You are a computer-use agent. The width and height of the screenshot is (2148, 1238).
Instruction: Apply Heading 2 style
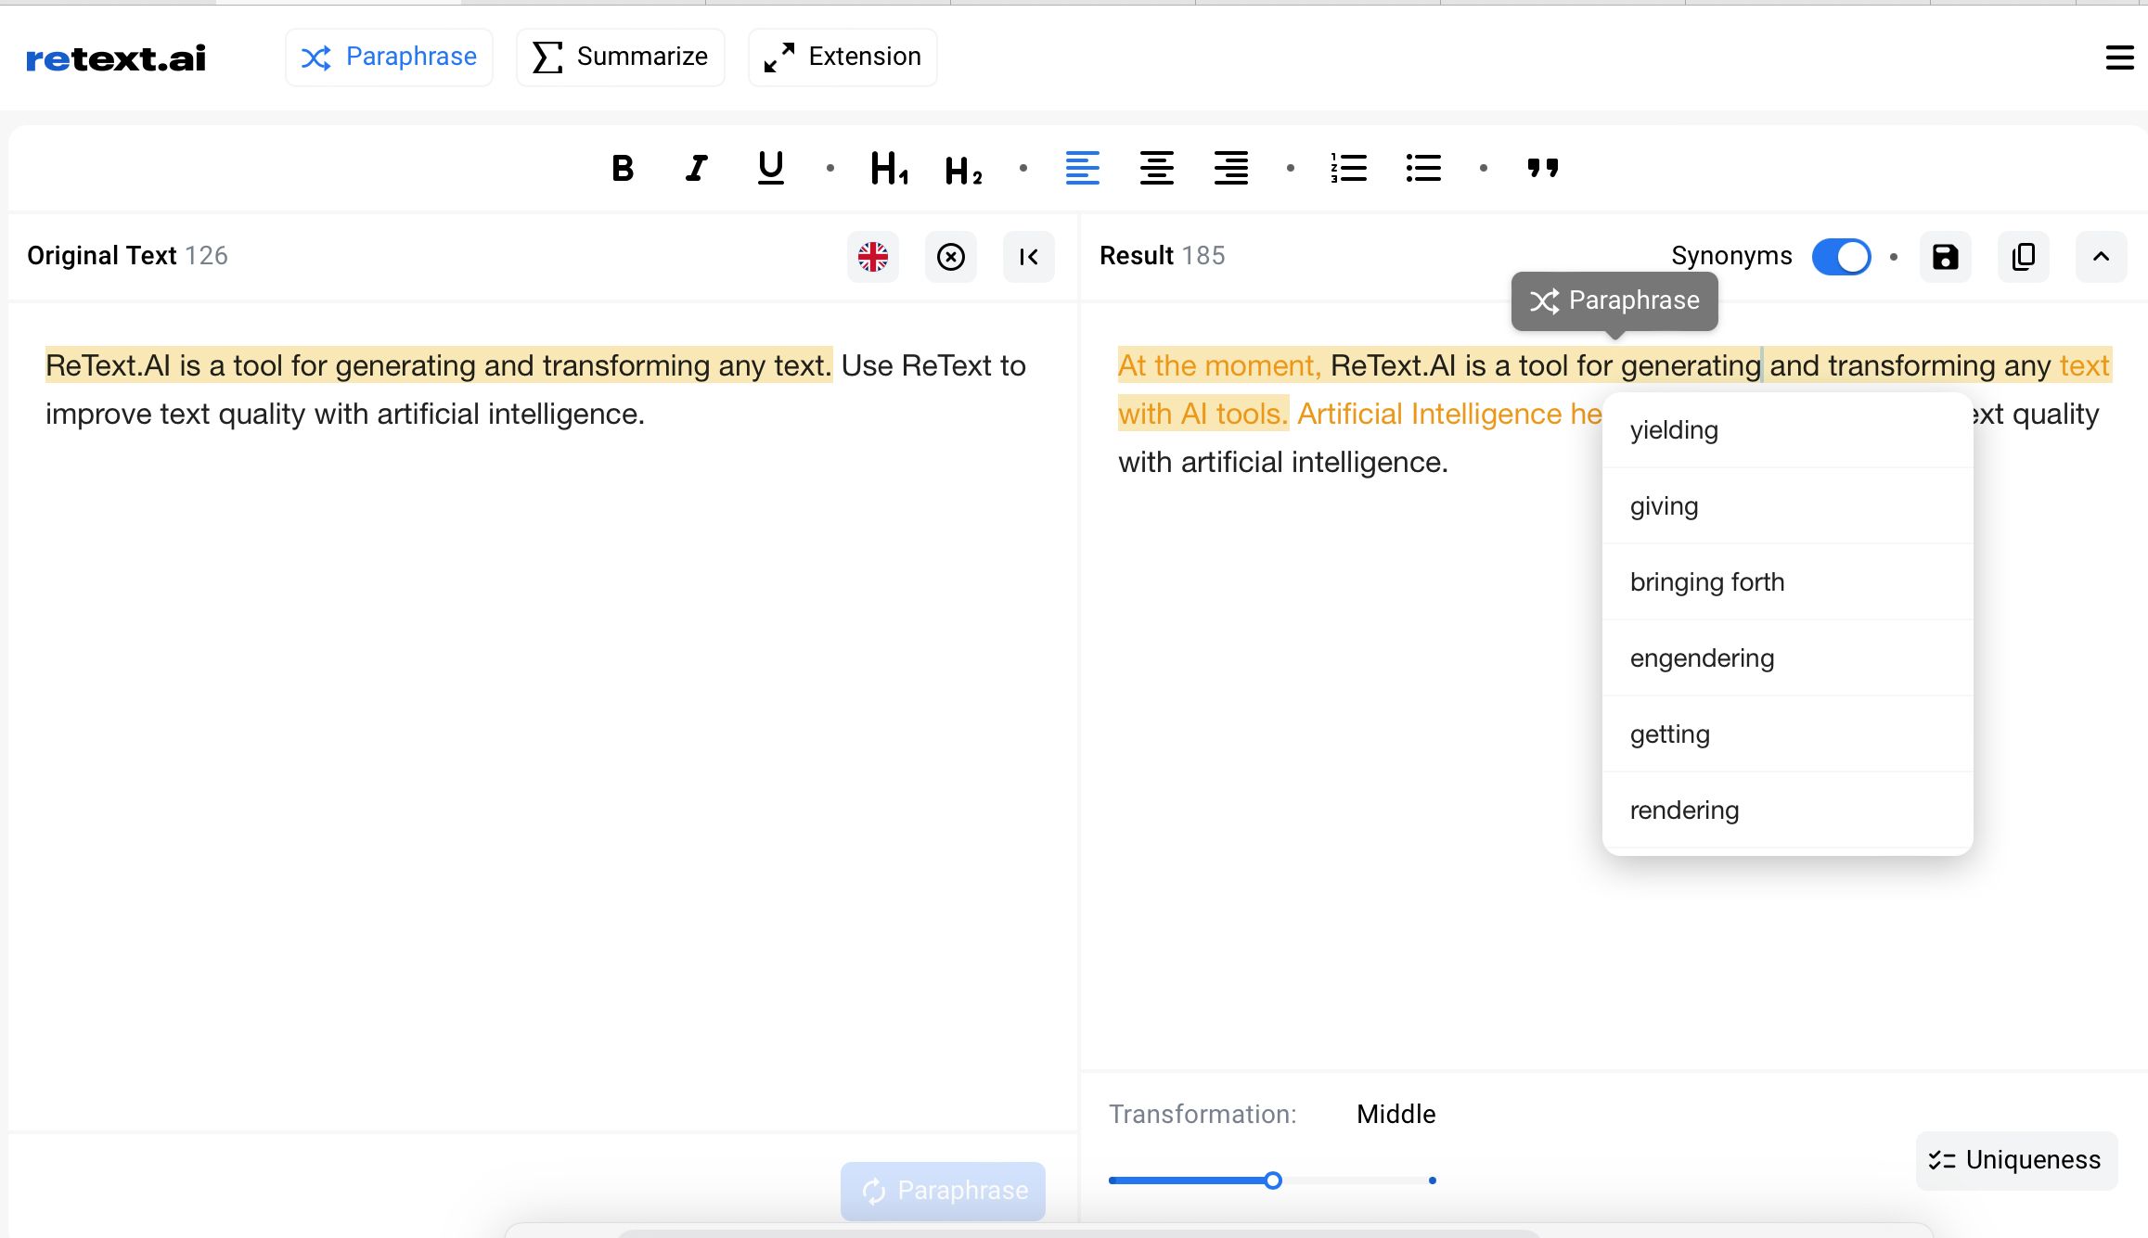(x=963, y=171)
